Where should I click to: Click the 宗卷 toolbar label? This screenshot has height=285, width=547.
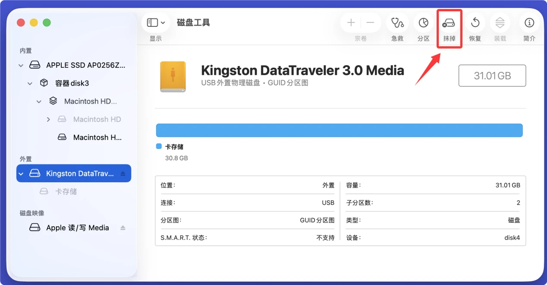tap(361, 38)
